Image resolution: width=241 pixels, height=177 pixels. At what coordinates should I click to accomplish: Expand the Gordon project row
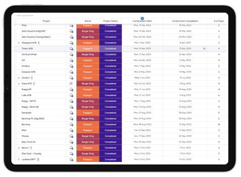point(19,78)
